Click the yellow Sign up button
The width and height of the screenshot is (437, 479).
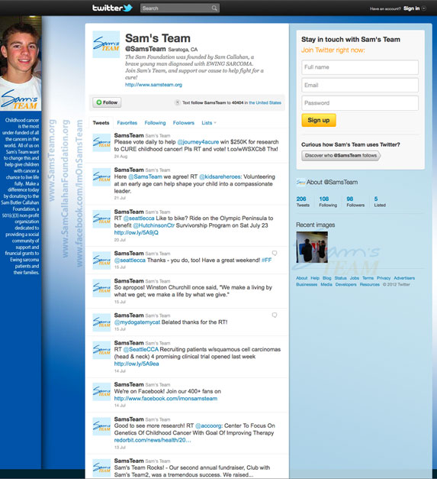pyautogui.click(x=319, y=121)
